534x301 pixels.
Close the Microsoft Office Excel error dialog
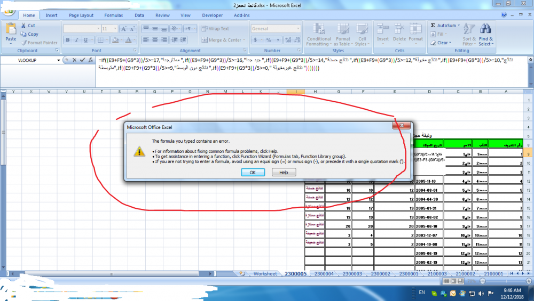(401, 125)
